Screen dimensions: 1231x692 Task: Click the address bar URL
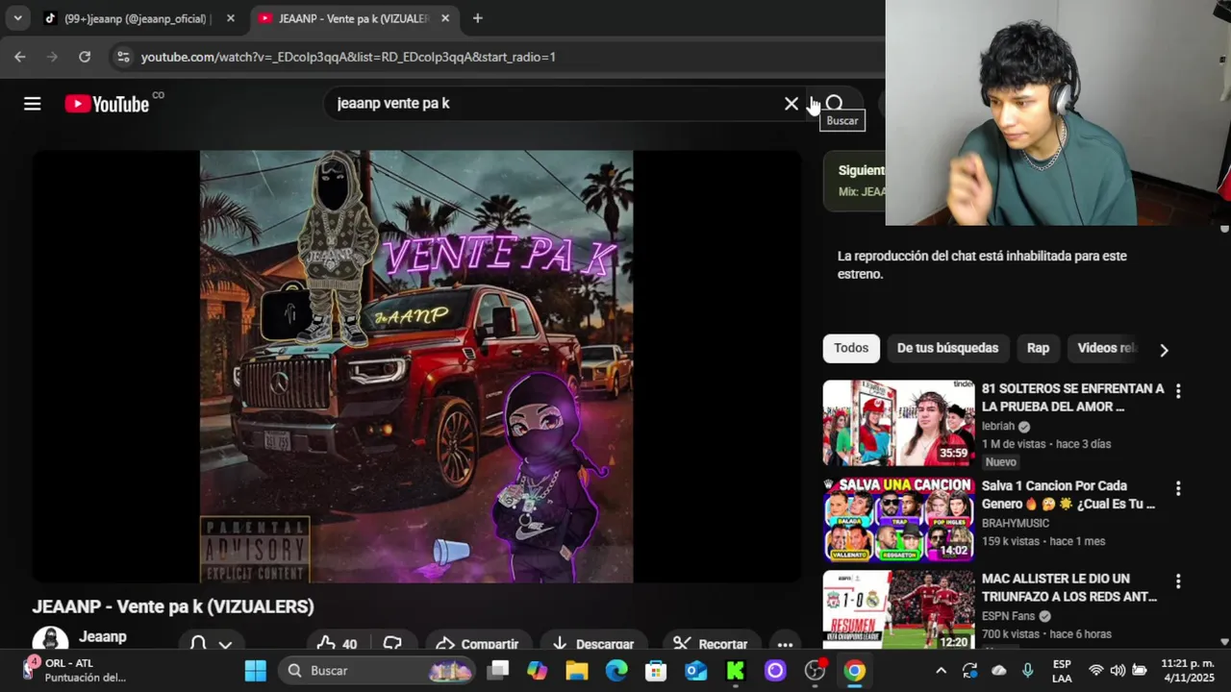click(x=348, y=57)
